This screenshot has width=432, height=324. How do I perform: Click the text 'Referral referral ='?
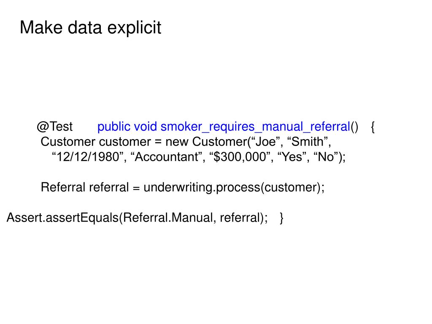coord(90,187)
